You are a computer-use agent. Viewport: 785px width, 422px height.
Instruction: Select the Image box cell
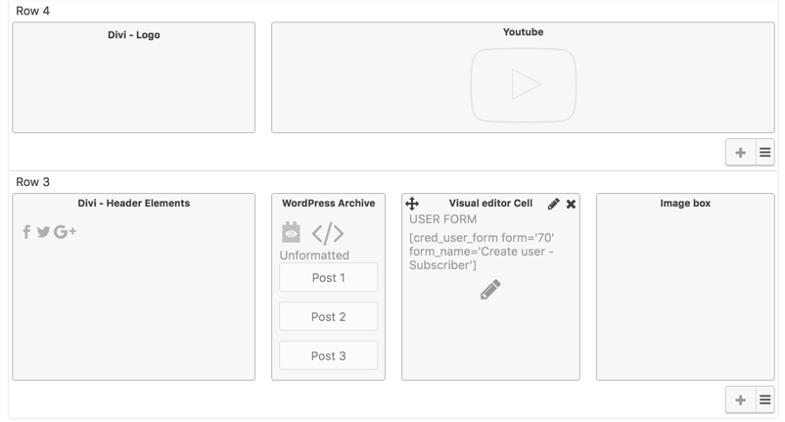click(x=685, y=287)
